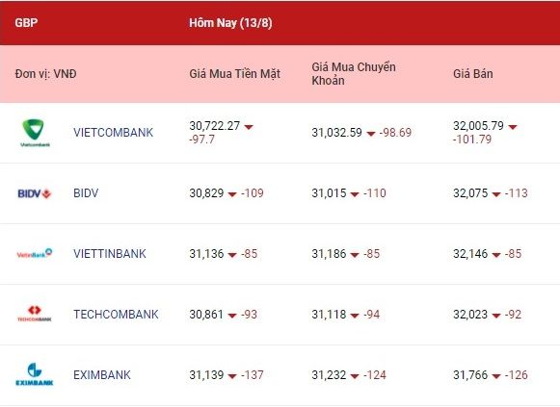
Task: Open the TECHCOMBANK bank link
Action: tap(116, 315)
